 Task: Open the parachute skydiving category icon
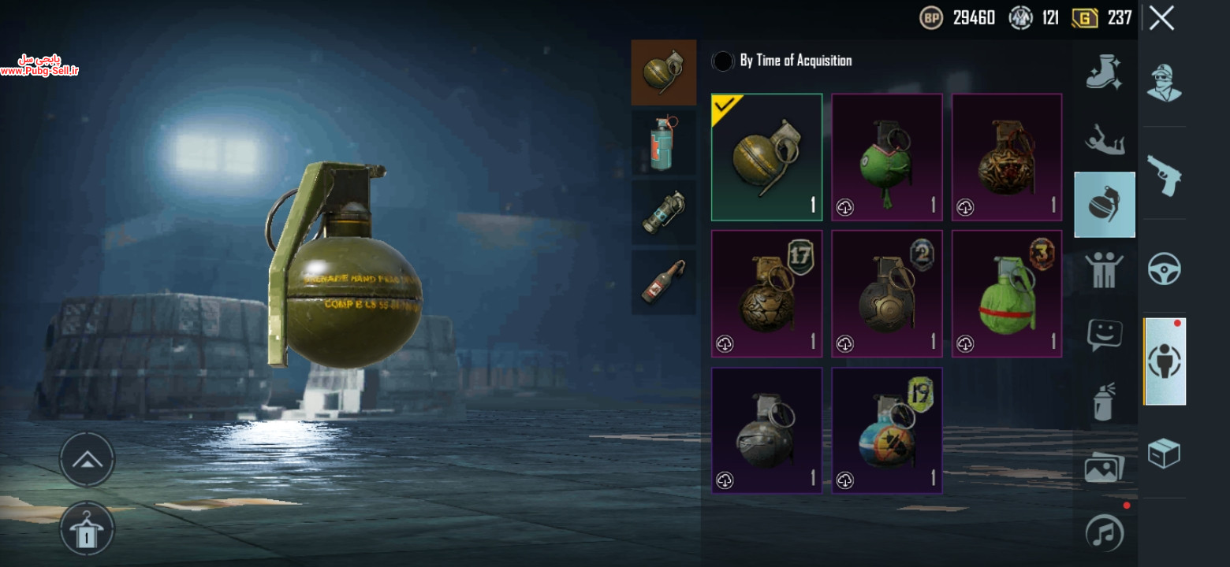coord(1104,139)
